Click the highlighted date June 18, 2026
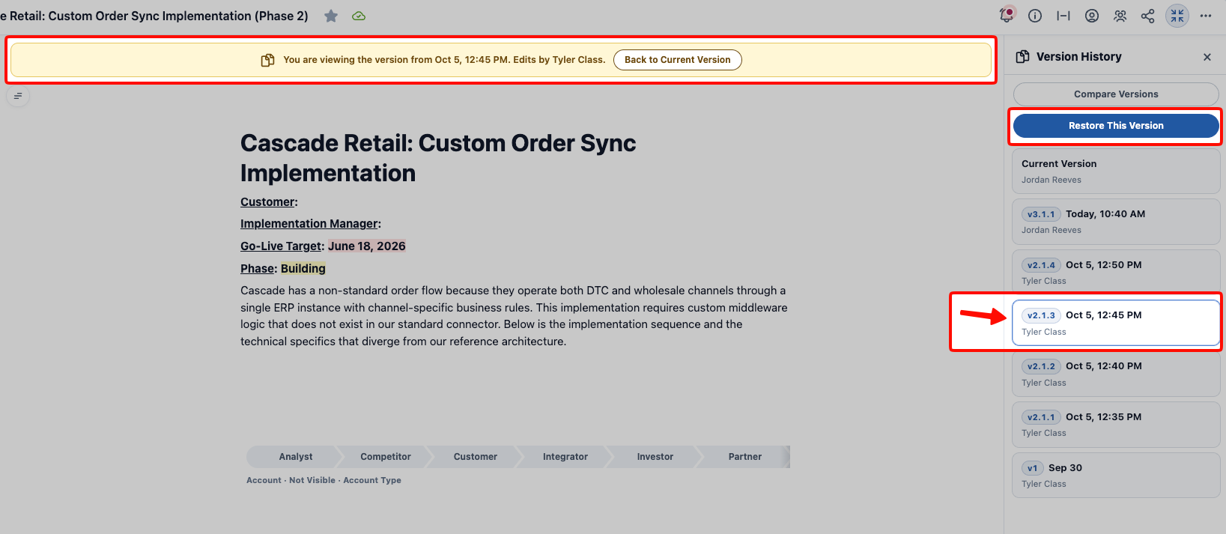Screen dimensions: 1226x534 coord(367,246)
